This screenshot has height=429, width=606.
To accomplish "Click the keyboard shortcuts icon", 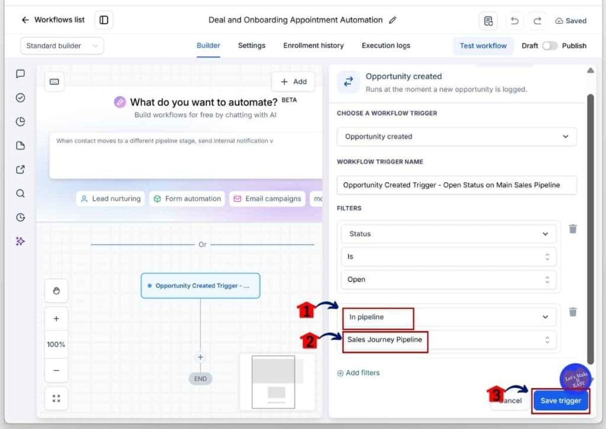I will (54, 82).
